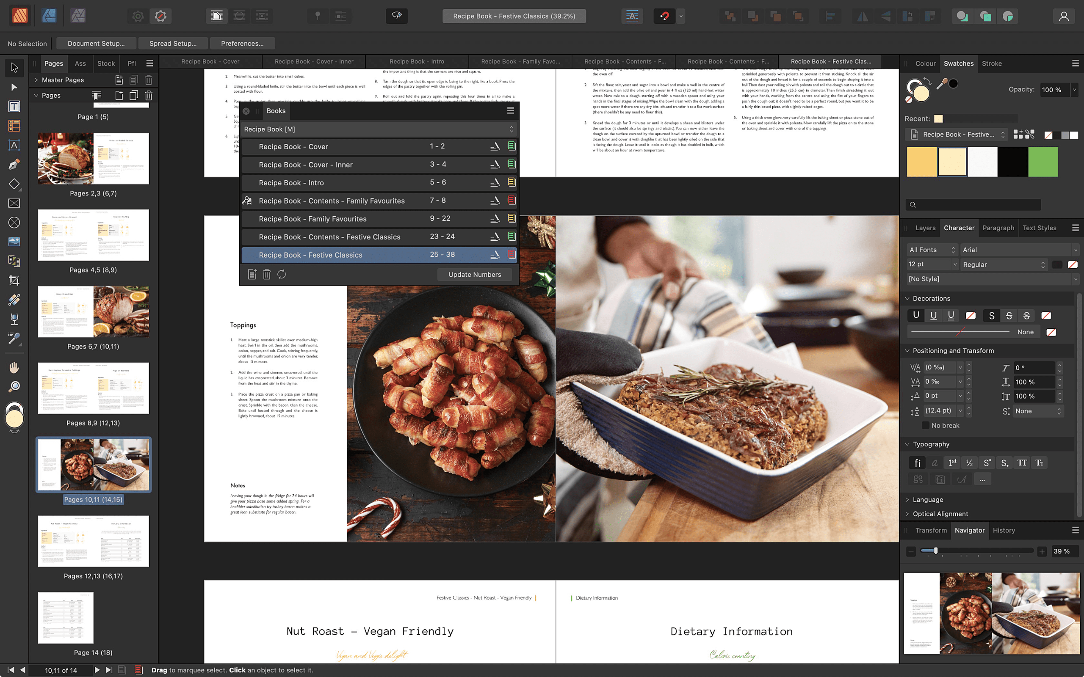Select Recipe Book - Festive Classics tab
1084x677 pixels.
click(x=830, y=61)
